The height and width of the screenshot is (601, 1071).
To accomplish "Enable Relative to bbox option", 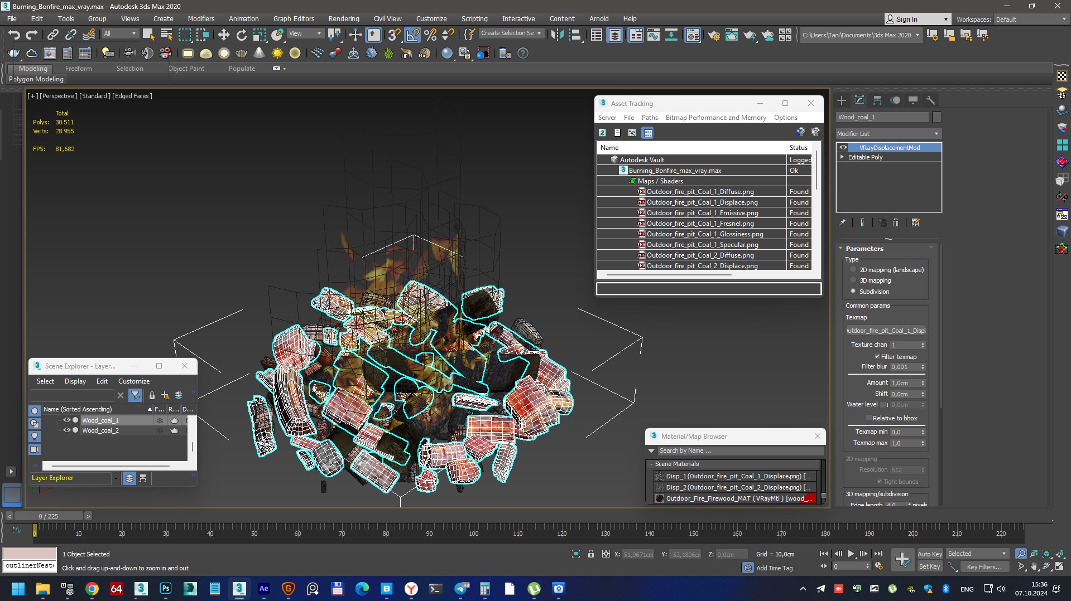I will 868,418.
